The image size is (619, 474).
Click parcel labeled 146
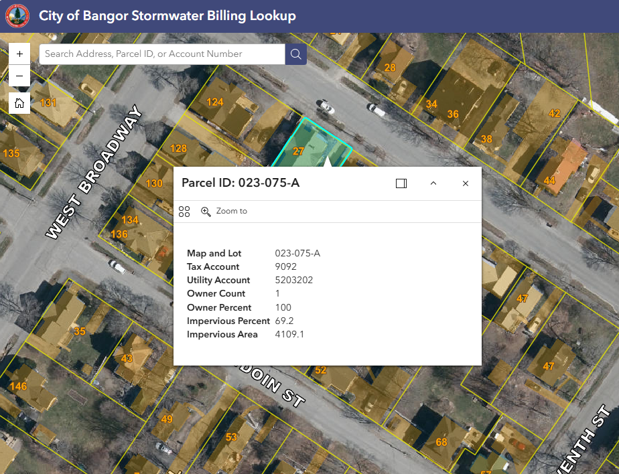[x=18, y=386]
